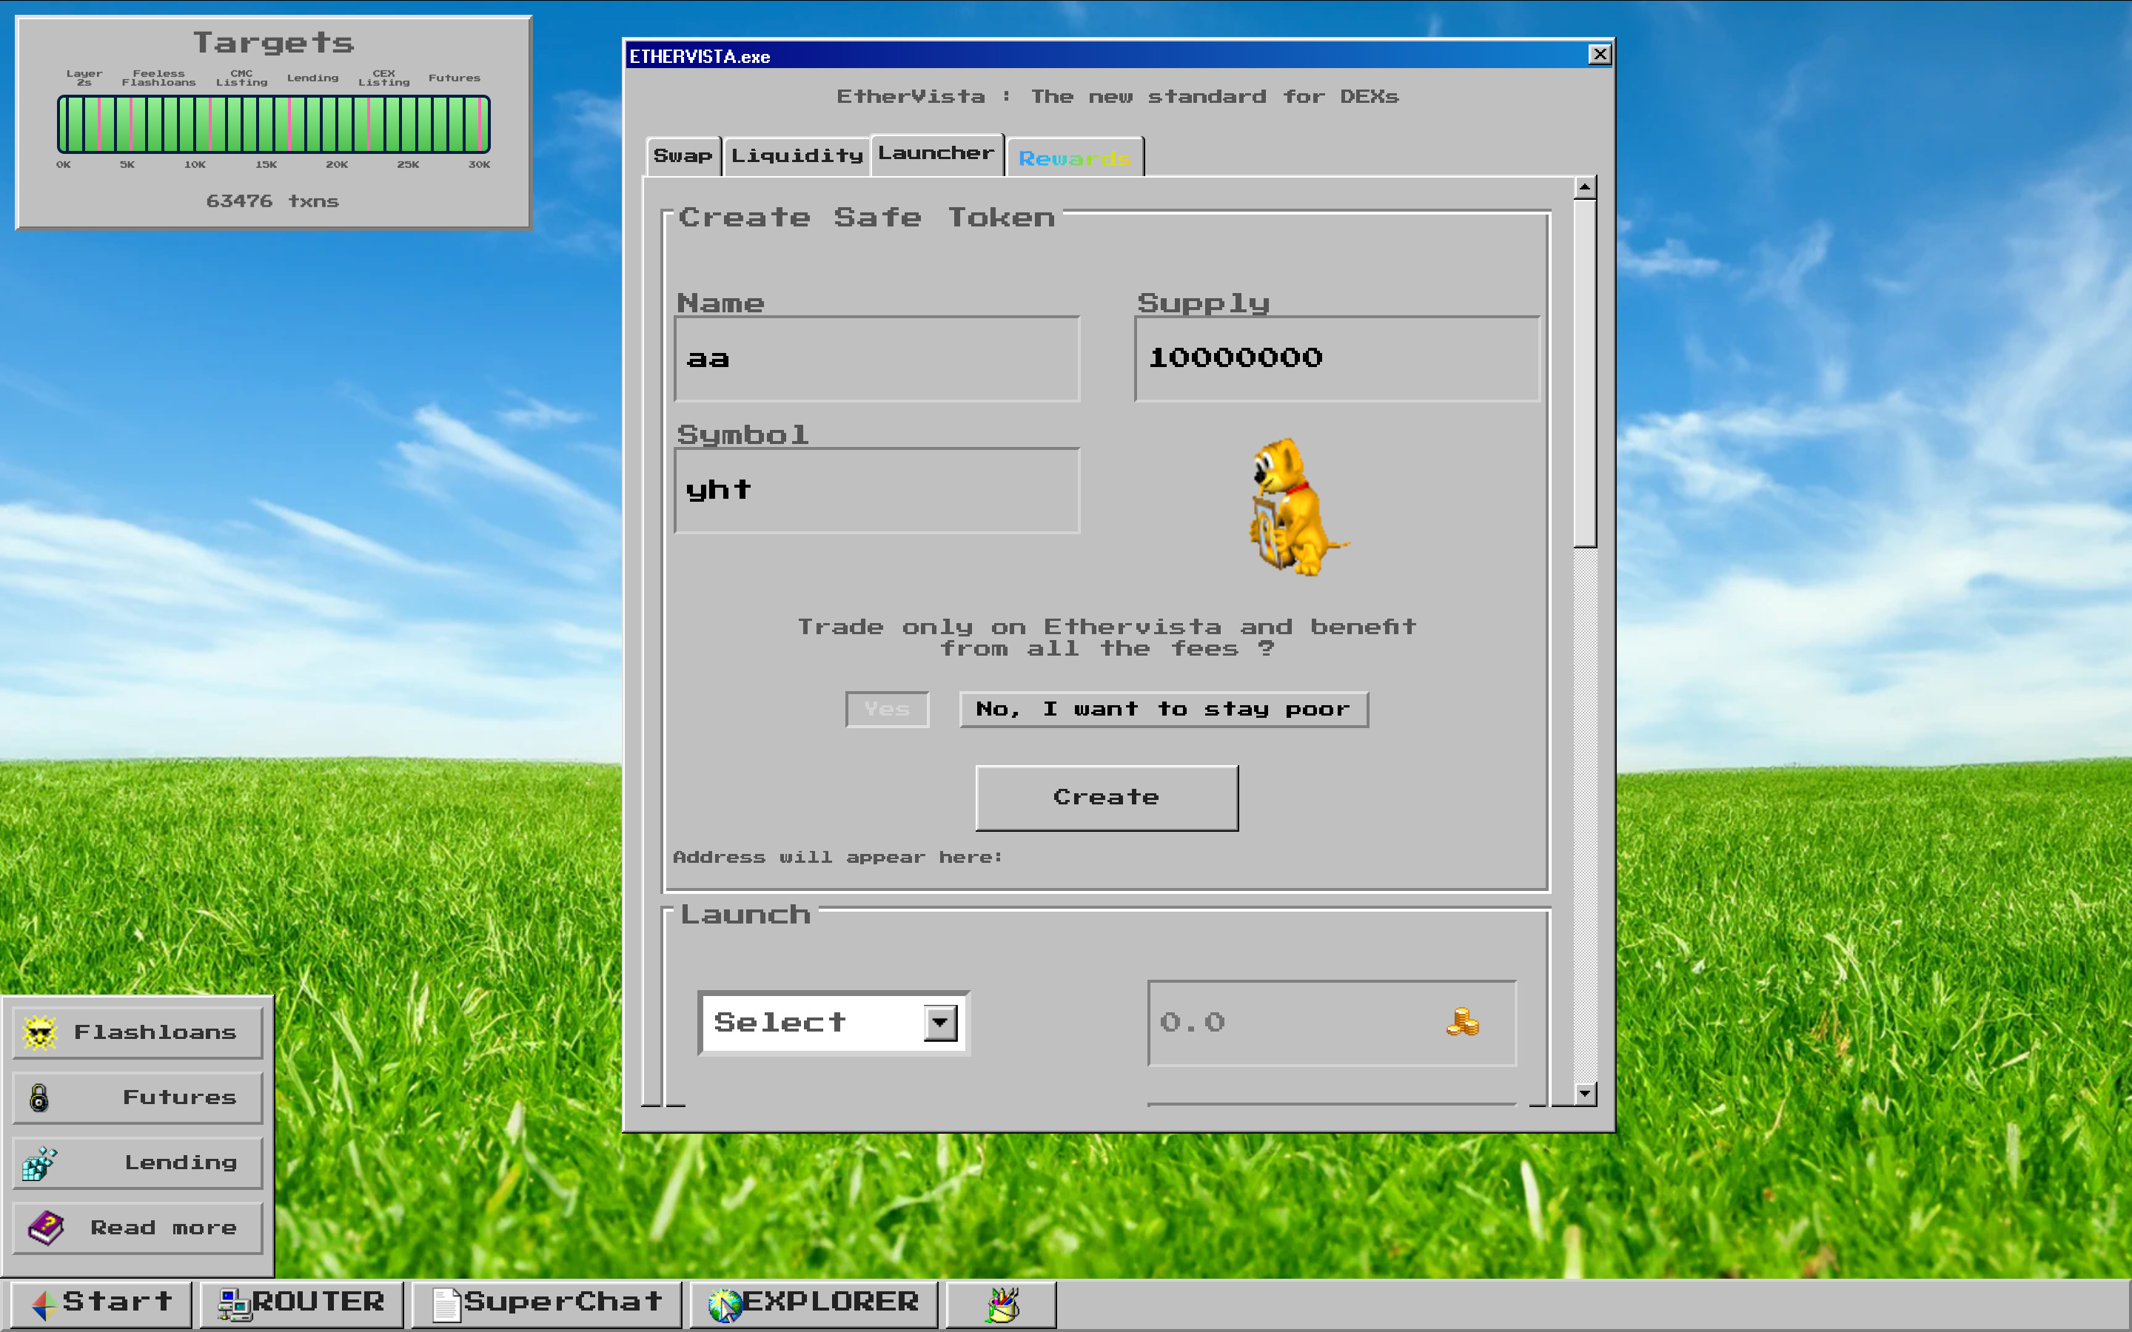Click the Read more button label
The width and height of the screenshot is (2132, 1332).
point(164,1228)
